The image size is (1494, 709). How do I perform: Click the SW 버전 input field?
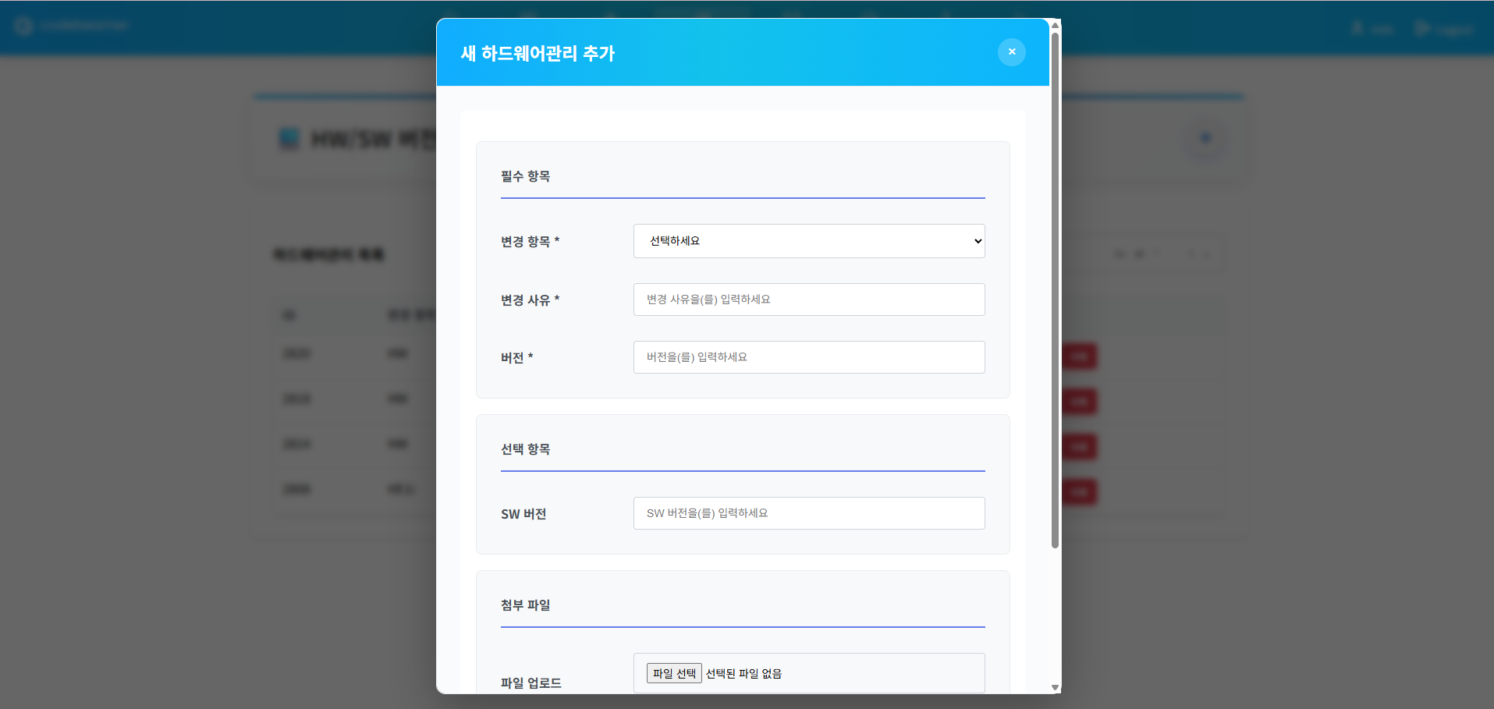(x=808, y=512)
